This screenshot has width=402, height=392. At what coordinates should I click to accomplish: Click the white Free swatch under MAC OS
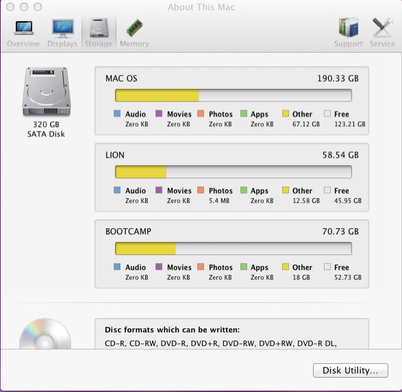[327, 113]
